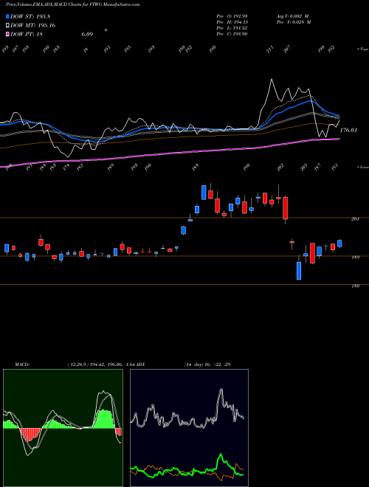Screen dimensions: 369x487
Task: Click the blue DOW ST legend square
Action: tap(8, 16)
